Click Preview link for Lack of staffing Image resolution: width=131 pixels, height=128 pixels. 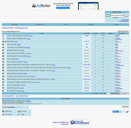[17, 59]
